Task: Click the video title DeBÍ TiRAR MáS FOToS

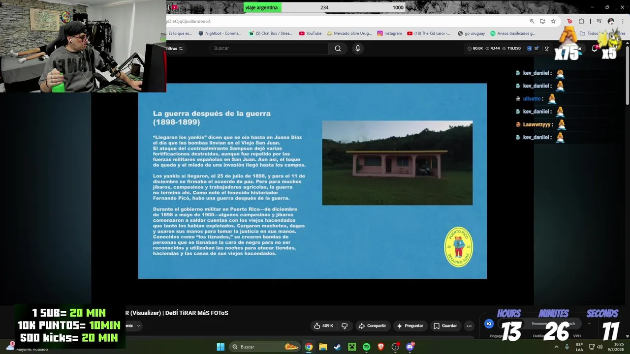Action: [x=197, y=313]
